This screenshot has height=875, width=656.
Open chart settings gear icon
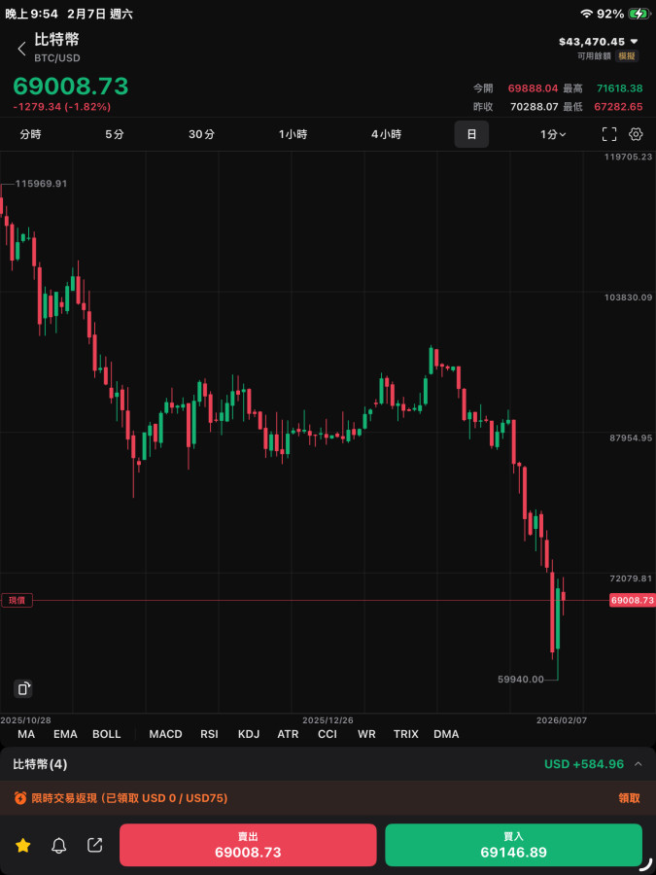636,134
